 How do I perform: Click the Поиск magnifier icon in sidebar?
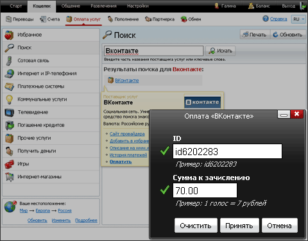9,48
